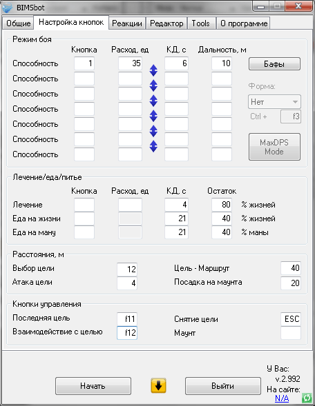
Task: Open the О программе tab
Action: point(244,23)
